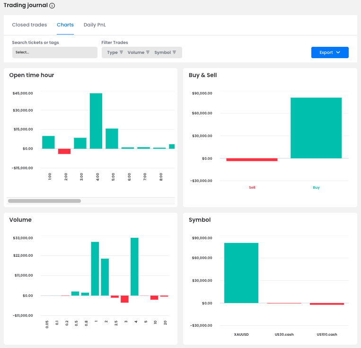Click the red Sell bar in Buy & Sell

(252, 160)
